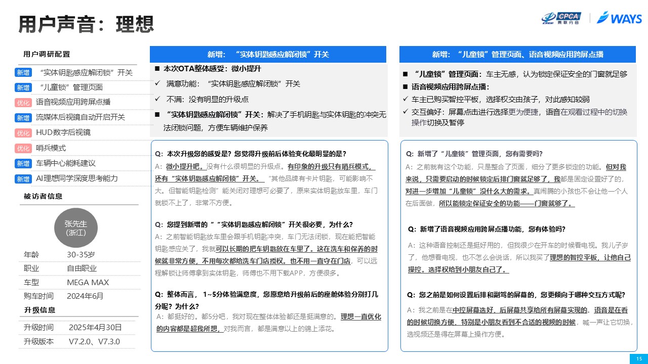Click the blue header 新增："儿童锁"管理页面、语音视频应用跨屏点播

click(517, 55)
